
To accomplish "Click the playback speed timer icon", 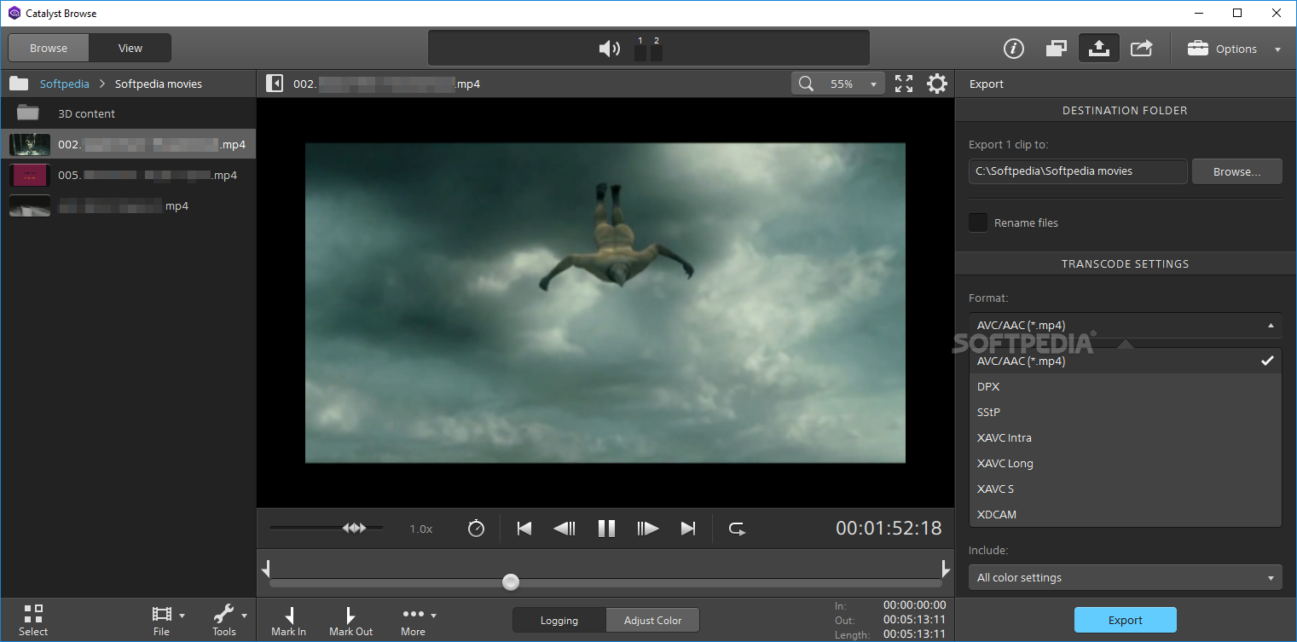I will (x=476, y=529).
